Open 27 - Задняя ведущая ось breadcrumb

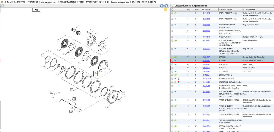(x=117, y=2)
